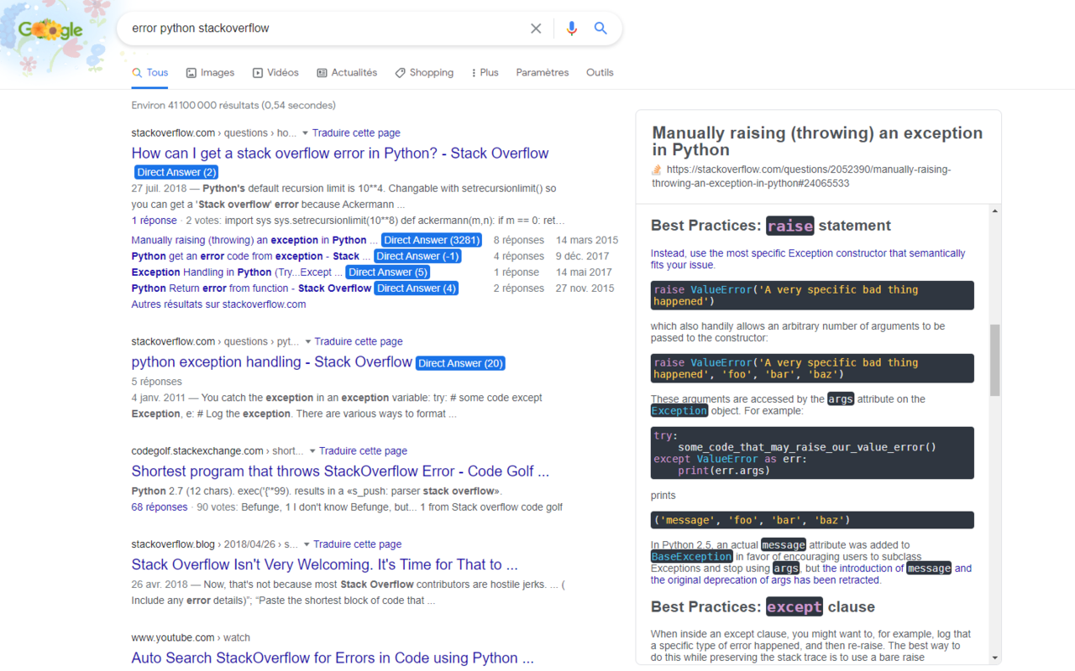1075x671 pixels.
Task: Open 'Auto Search StackOverflow for Errors in Code' result
Action: tap(333, 658)
